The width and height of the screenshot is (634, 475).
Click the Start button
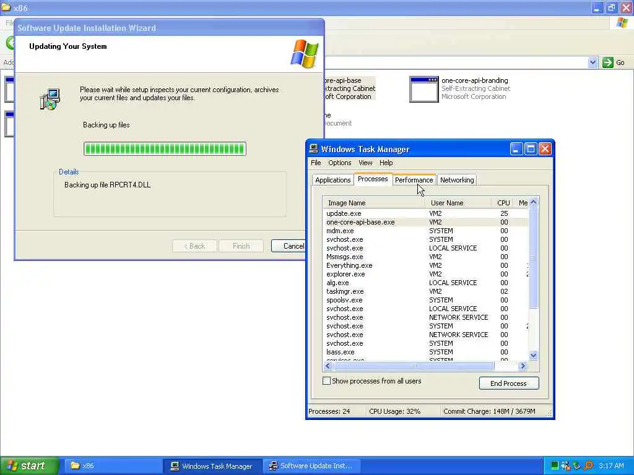[30, 466]
